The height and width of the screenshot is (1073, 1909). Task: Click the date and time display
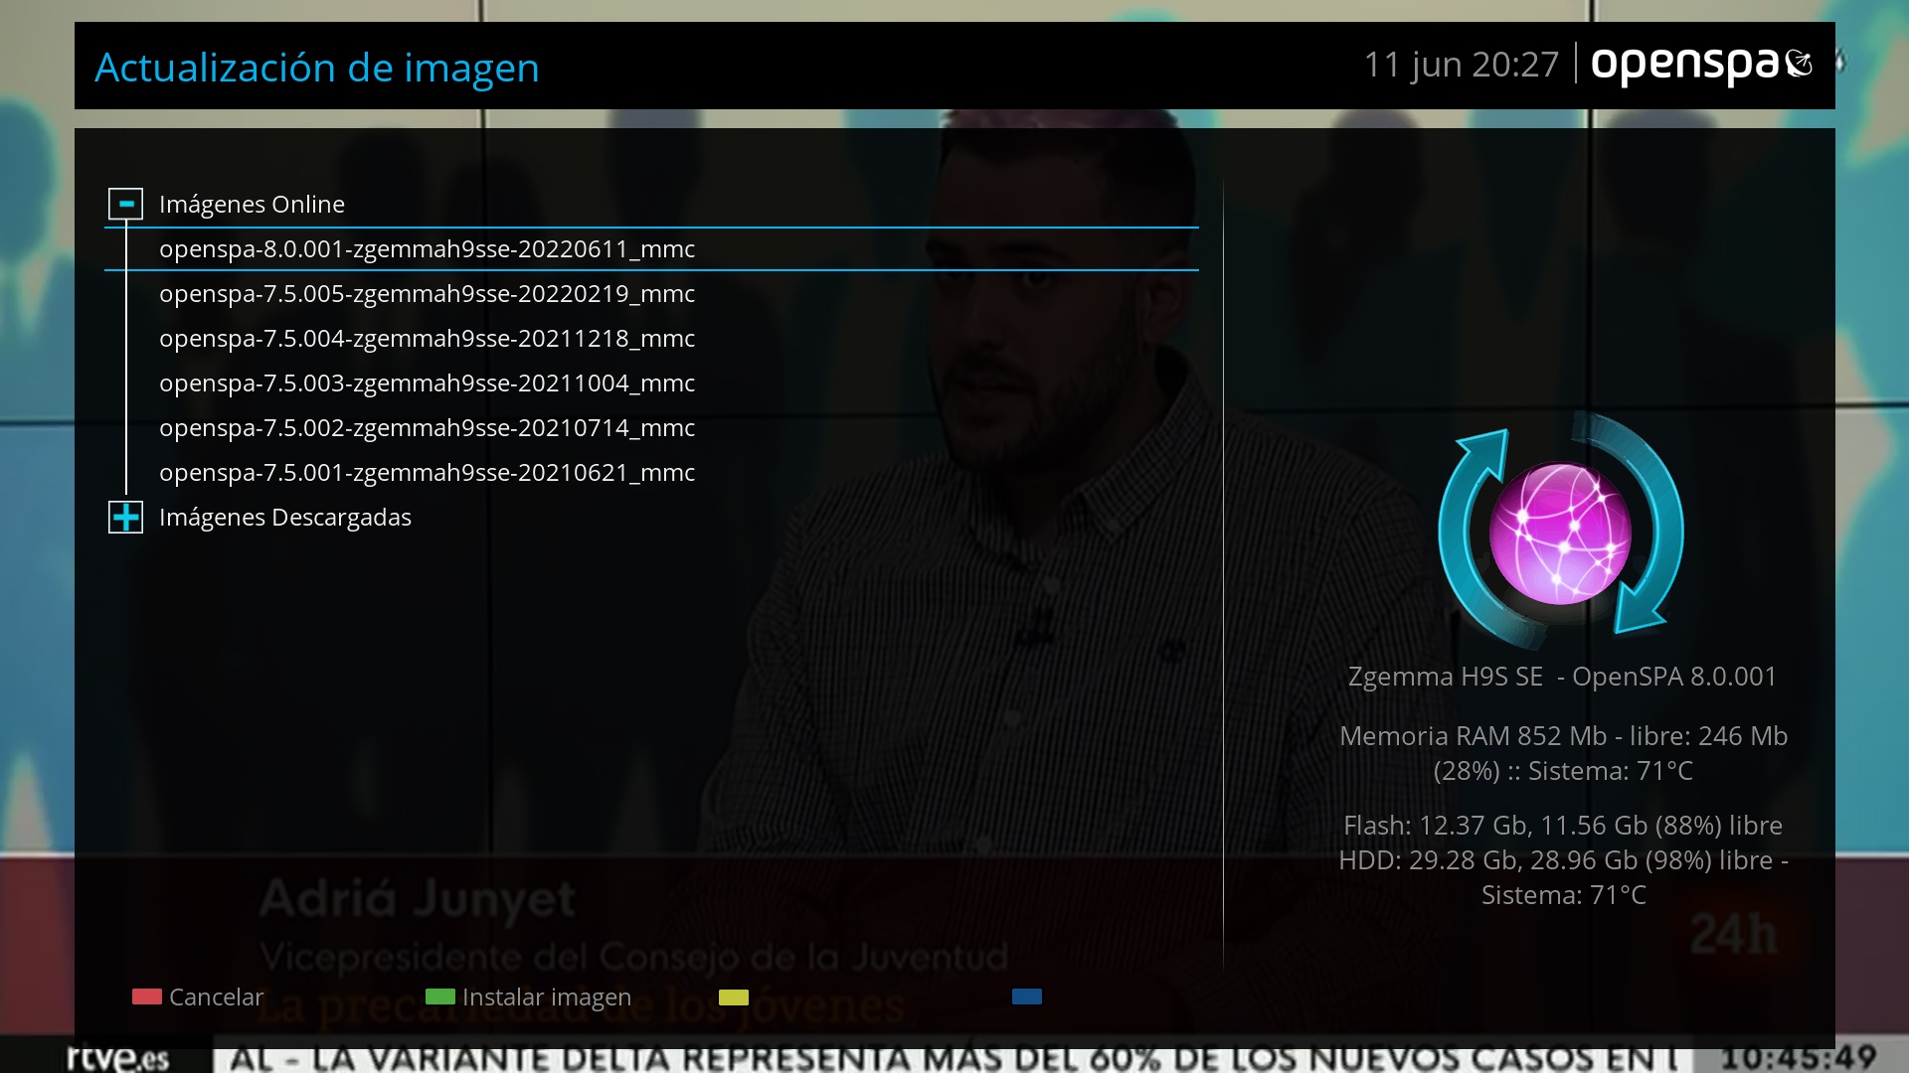point(1460,65)
